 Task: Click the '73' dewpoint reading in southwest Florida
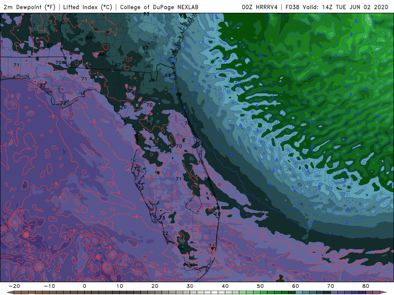(x=162, y=217)
